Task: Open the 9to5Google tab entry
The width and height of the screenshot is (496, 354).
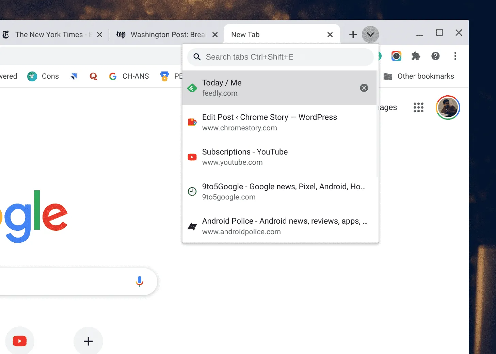Action: (x=280, y=191)
